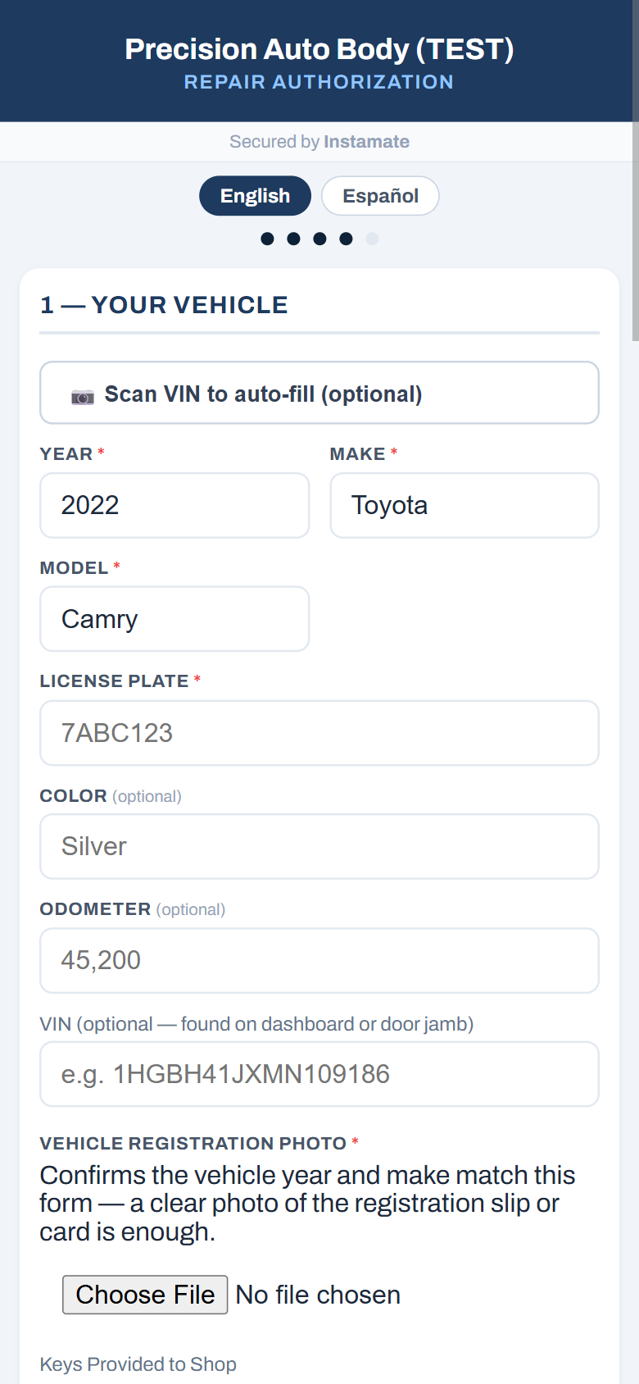The image size is (639, 1384).
Task: Click the VIN text input field
Action: 319,1074
